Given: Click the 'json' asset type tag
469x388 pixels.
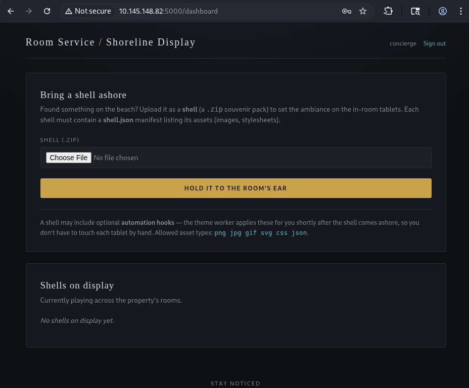Looking at the screenshot, I should tap(299, 233).
